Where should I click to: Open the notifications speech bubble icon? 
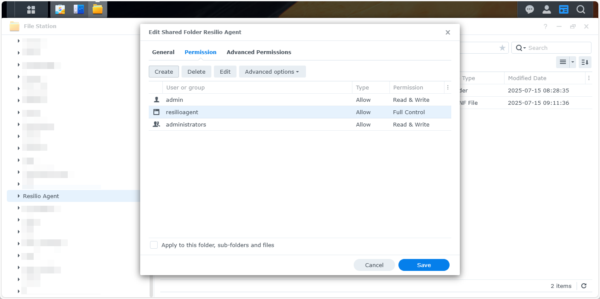(x=530, y=9)
